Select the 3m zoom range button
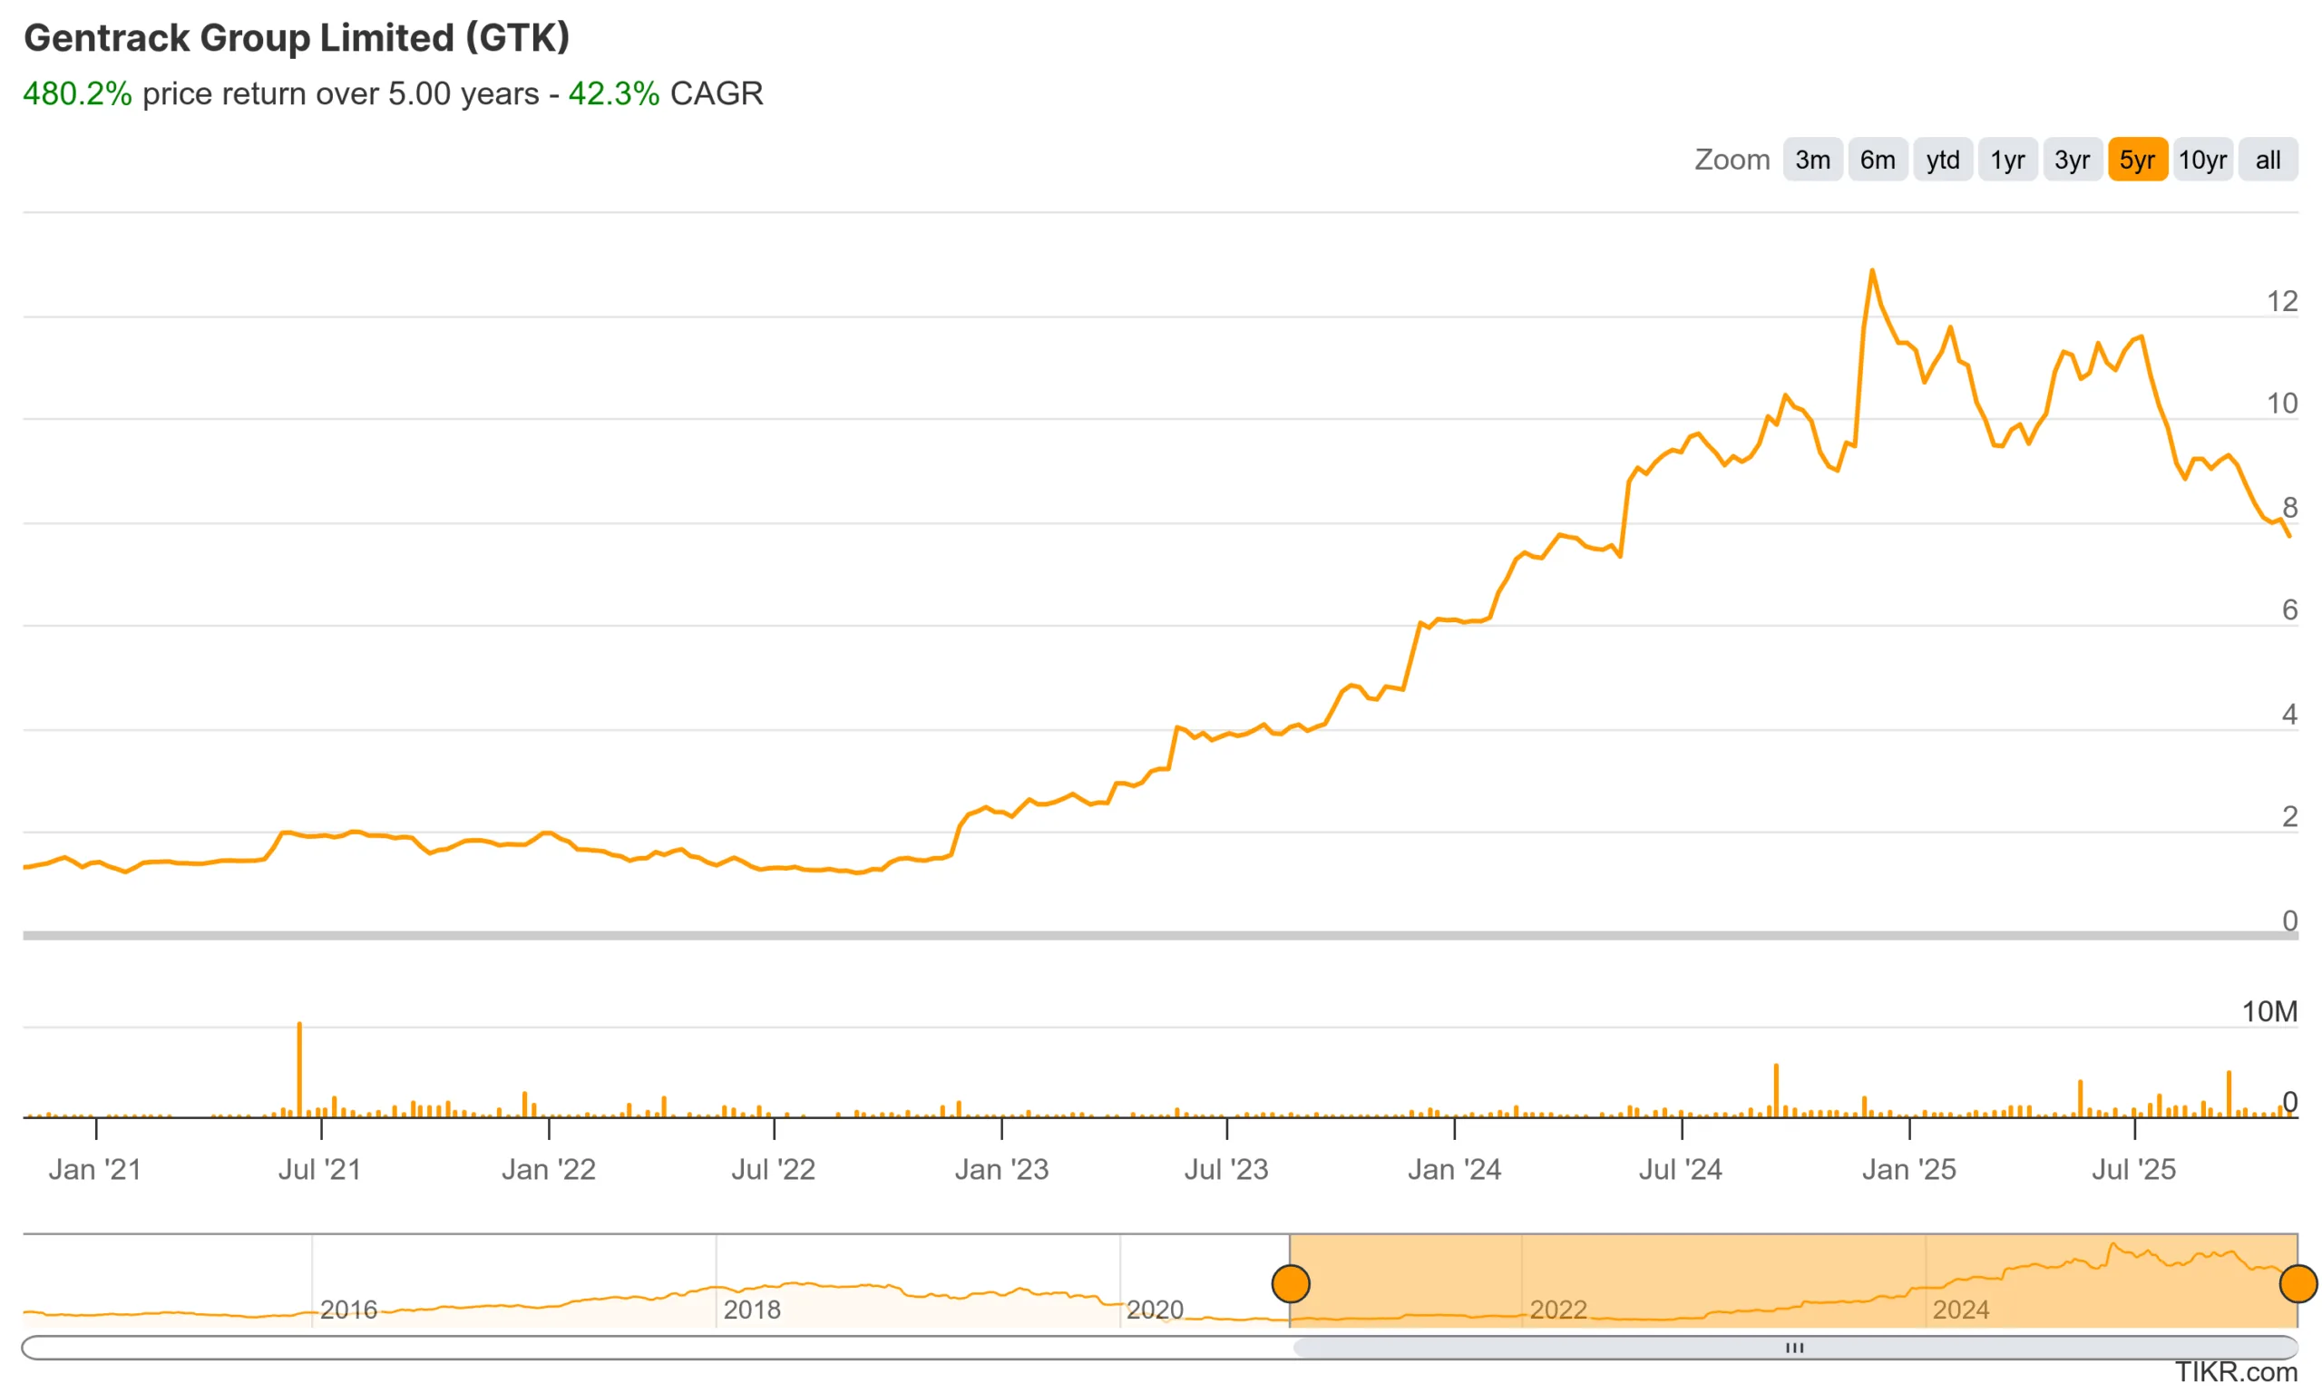This screenshot has height=1393, width=2322. pos(1812,160)
